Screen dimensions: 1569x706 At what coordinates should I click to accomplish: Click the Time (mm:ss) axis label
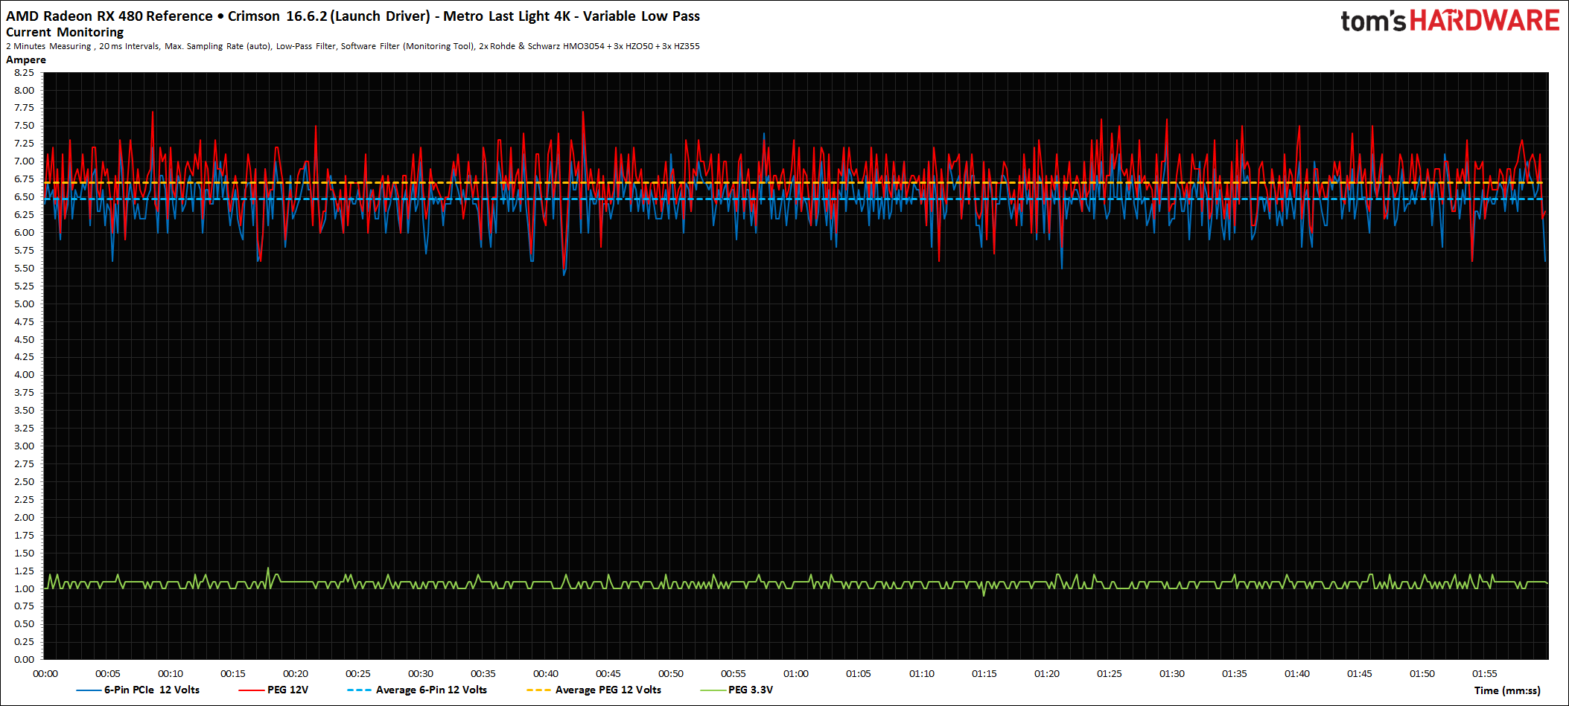(1507, 690)
